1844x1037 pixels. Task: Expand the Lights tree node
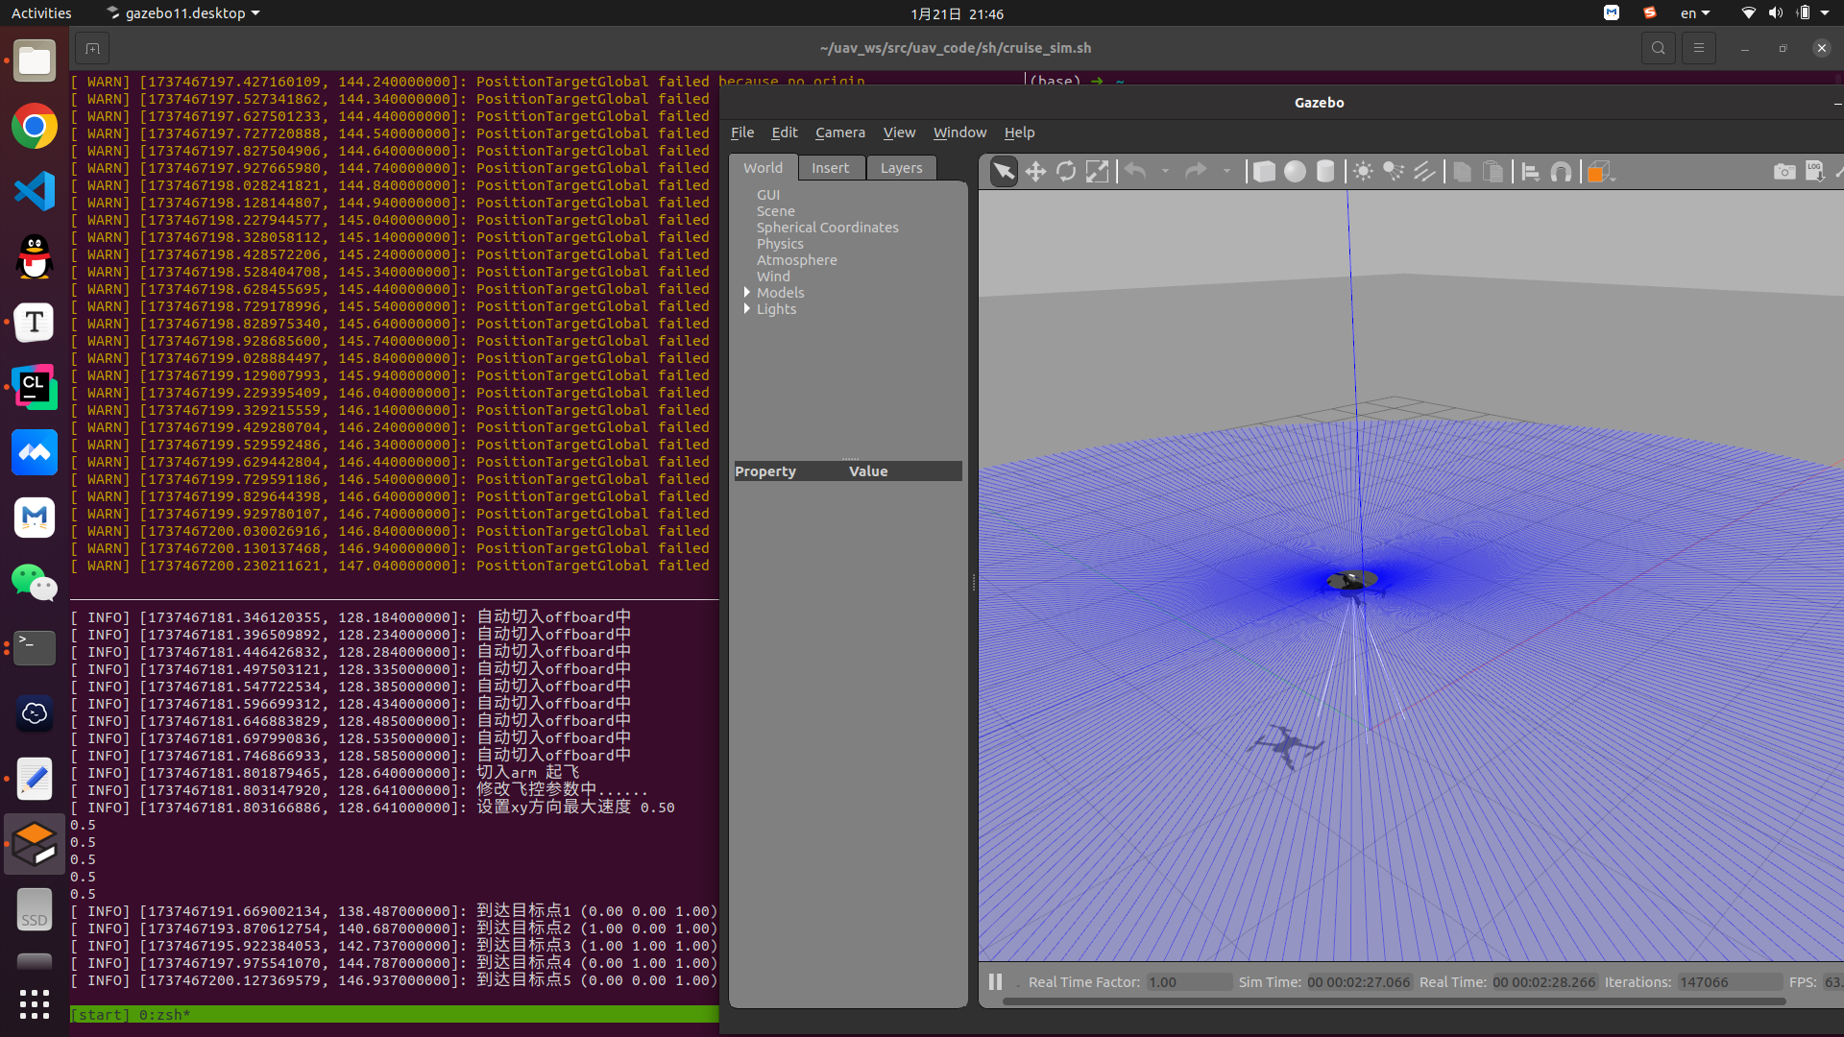tap(747, 308)
